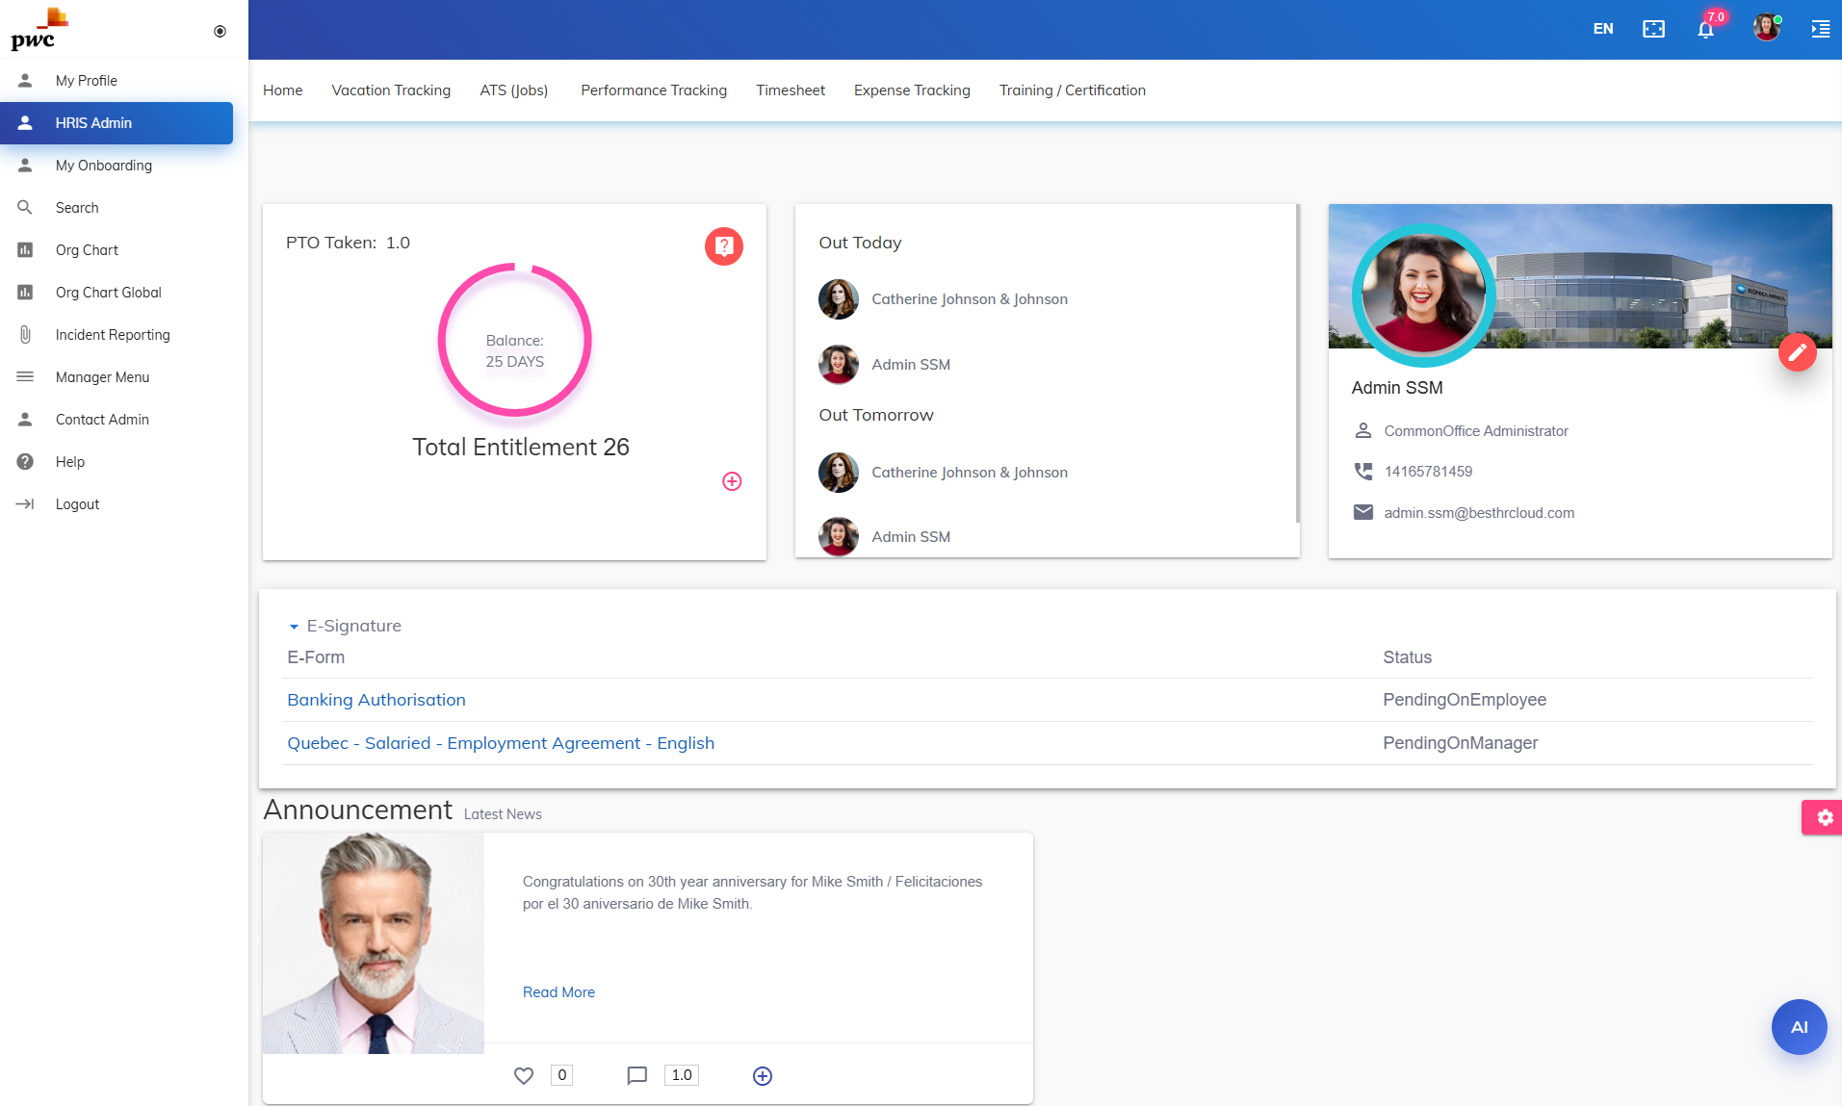Open the edit pencil on Admin SSM profile card
This screenshot has width=1842, height=1106.
1798,352
